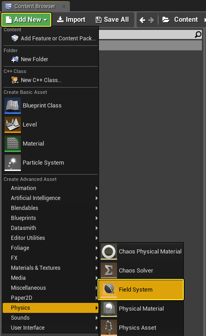Expand the Animation submenu

[50, 188]
